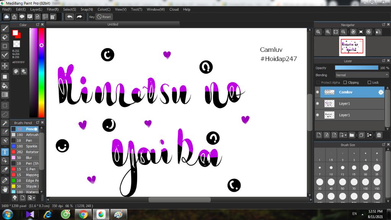Screen dimensions: 391x220
Task: Select the Move tool
Action: point(5,66)
